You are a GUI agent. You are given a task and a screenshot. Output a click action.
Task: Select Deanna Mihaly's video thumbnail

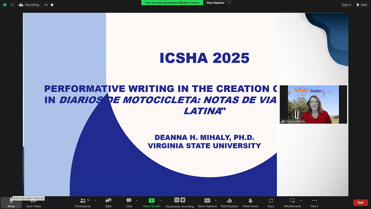[313, 104]
